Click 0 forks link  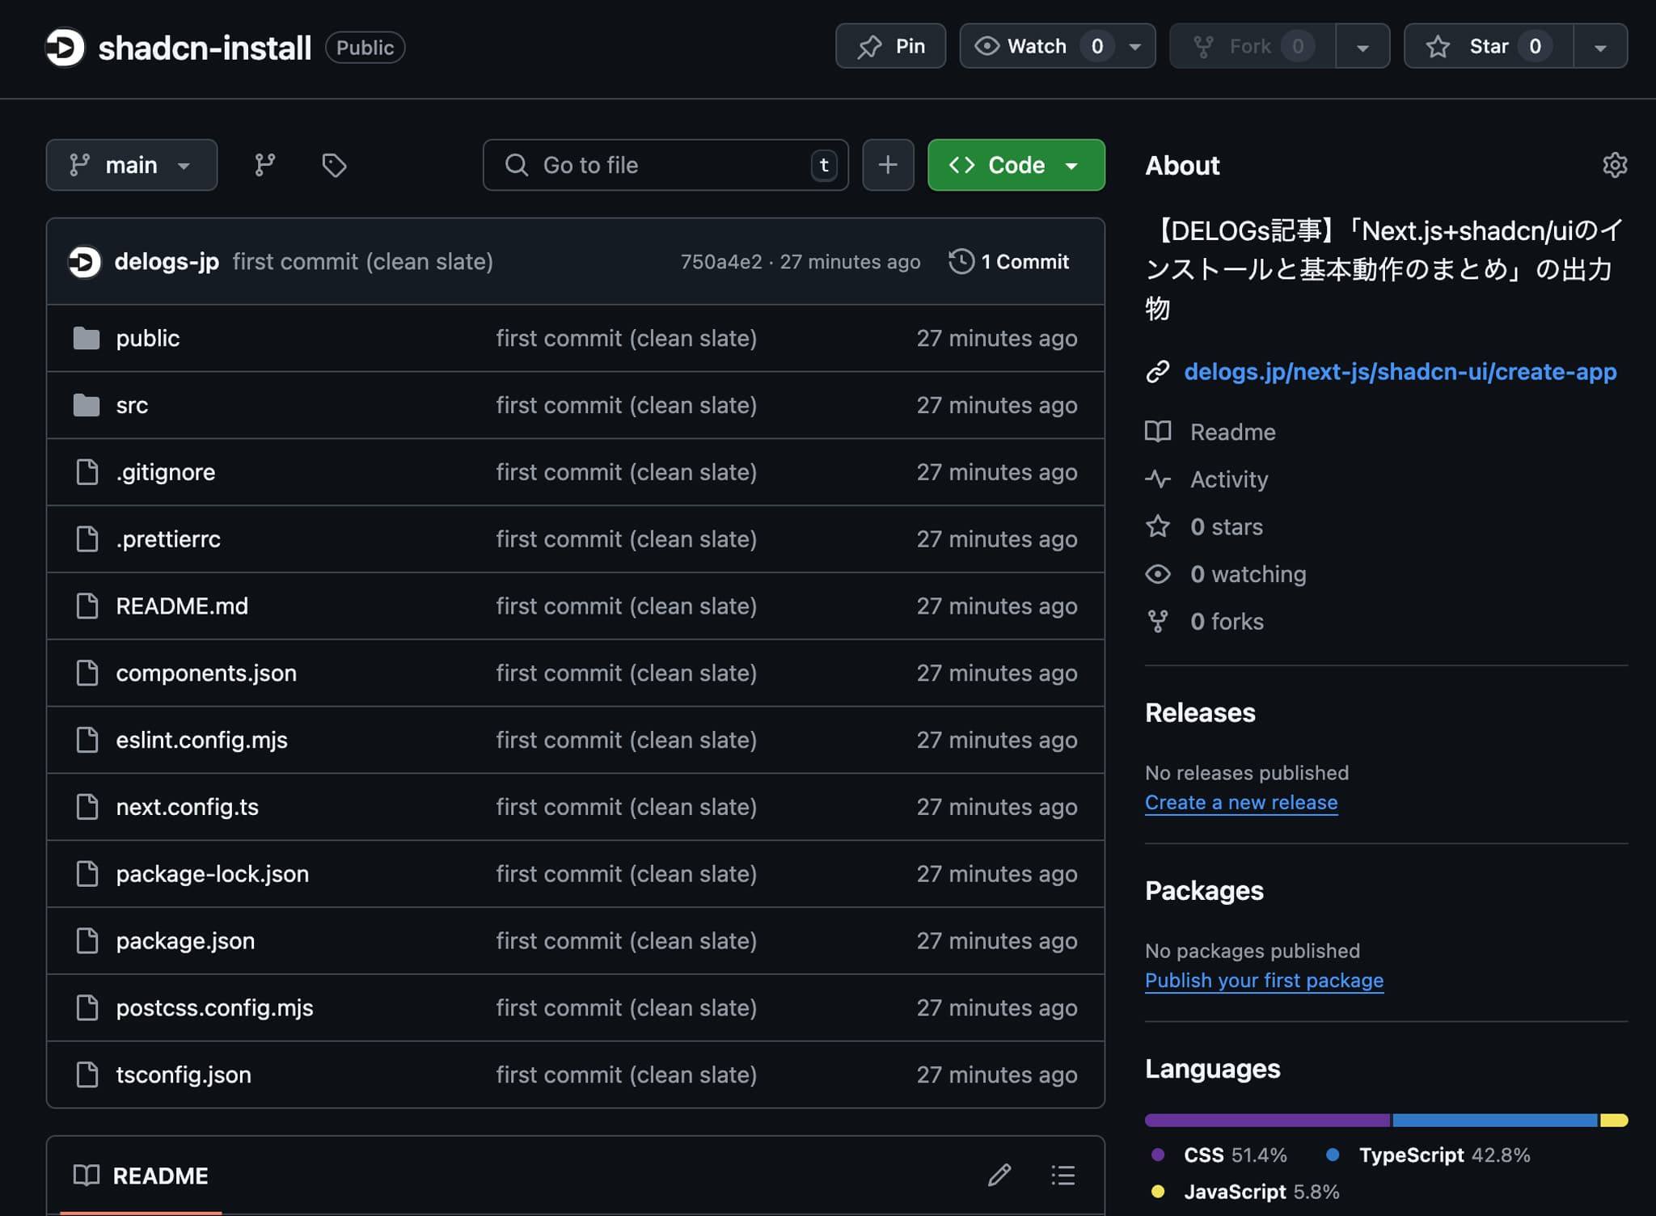[1227, 622]
